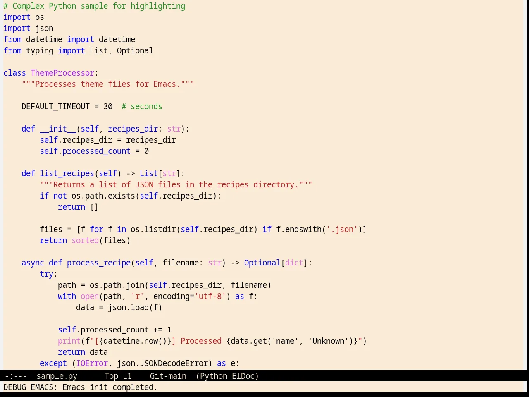Click 'return data' statement

(83, 352)
